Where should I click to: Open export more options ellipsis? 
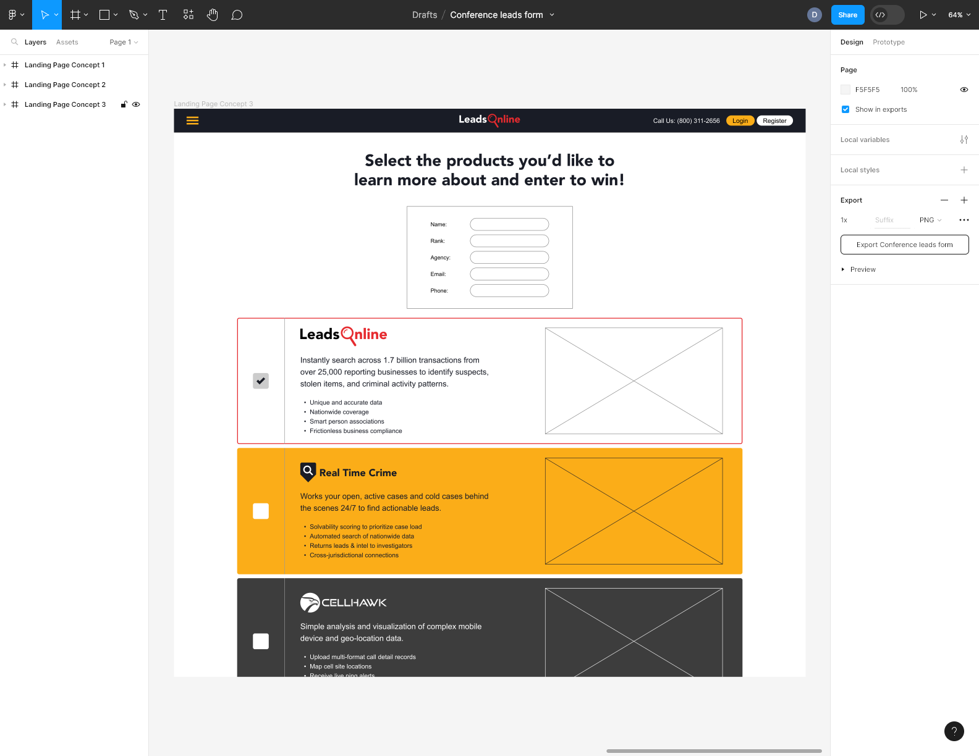[x=964, y=220]
